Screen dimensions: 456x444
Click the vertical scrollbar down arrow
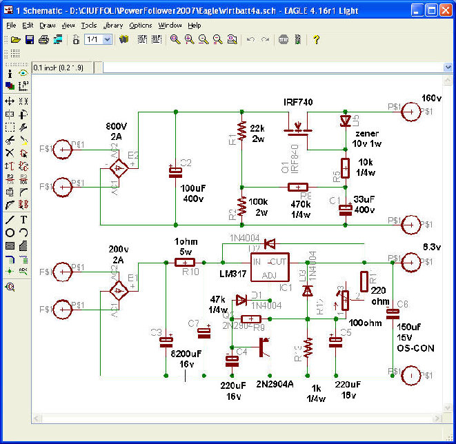448,408
